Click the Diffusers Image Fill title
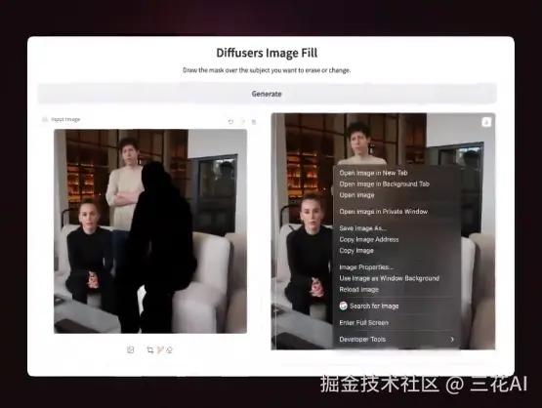 (267, 53)
